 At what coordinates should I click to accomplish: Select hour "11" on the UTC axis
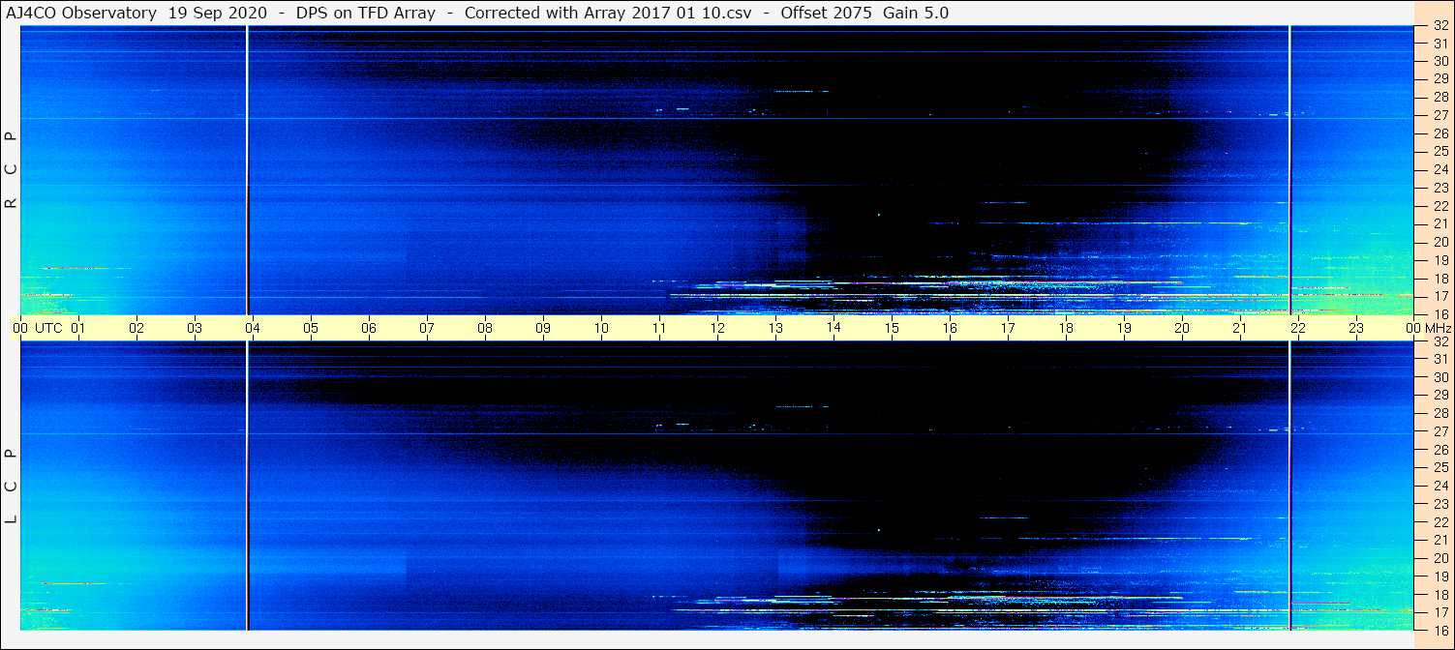(659, 328)
